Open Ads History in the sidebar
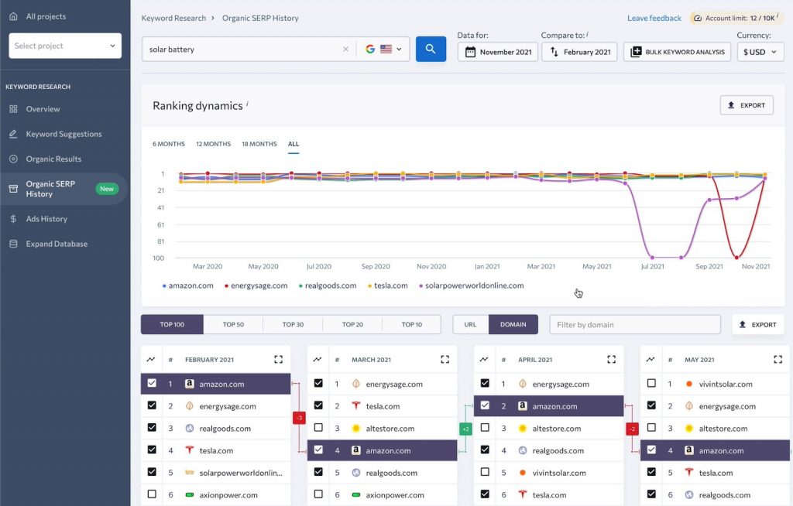Image resolution: width=793 pixels, height=506 pixels. (x=48, y=218)
